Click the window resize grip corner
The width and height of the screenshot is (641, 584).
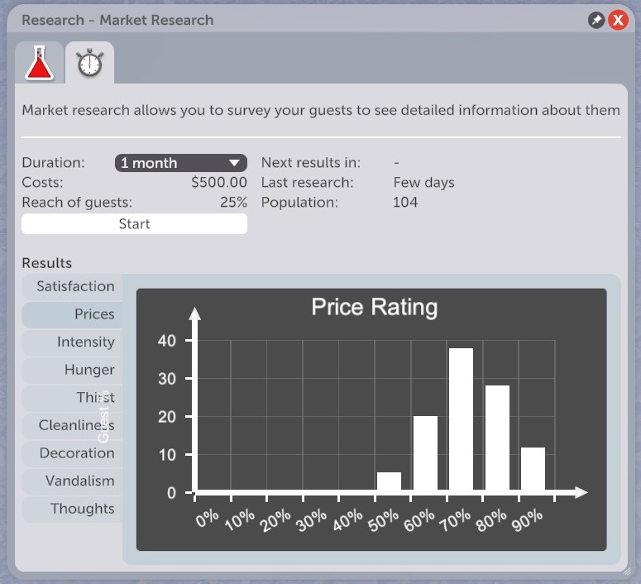626,571
